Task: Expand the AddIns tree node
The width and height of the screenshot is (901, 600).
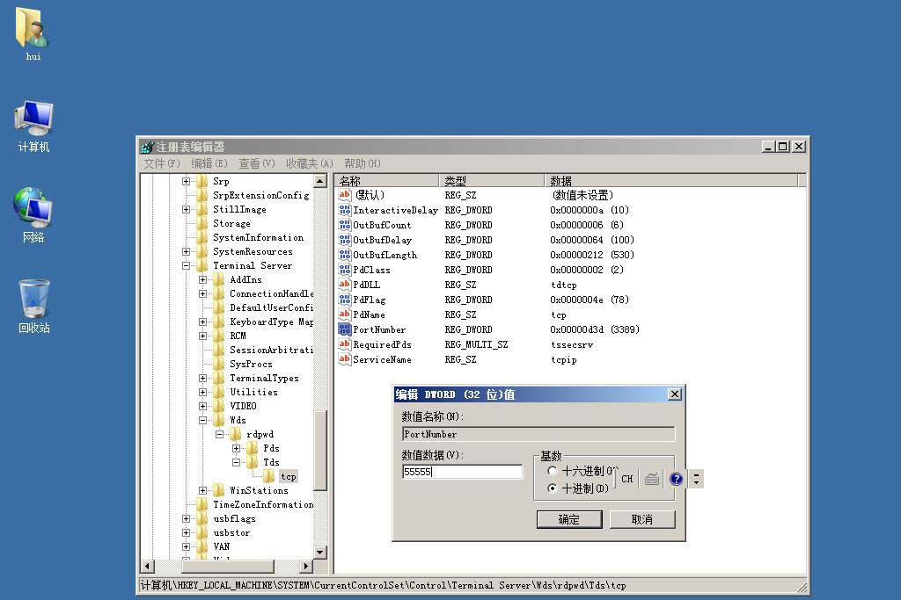Action: click(203, 280)
